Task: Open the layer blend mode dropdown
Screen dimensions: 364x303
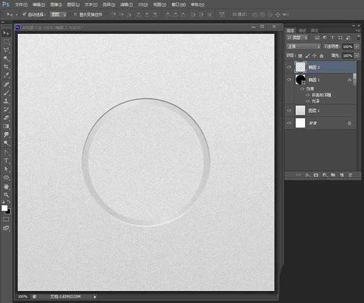Action: [303, 46]
